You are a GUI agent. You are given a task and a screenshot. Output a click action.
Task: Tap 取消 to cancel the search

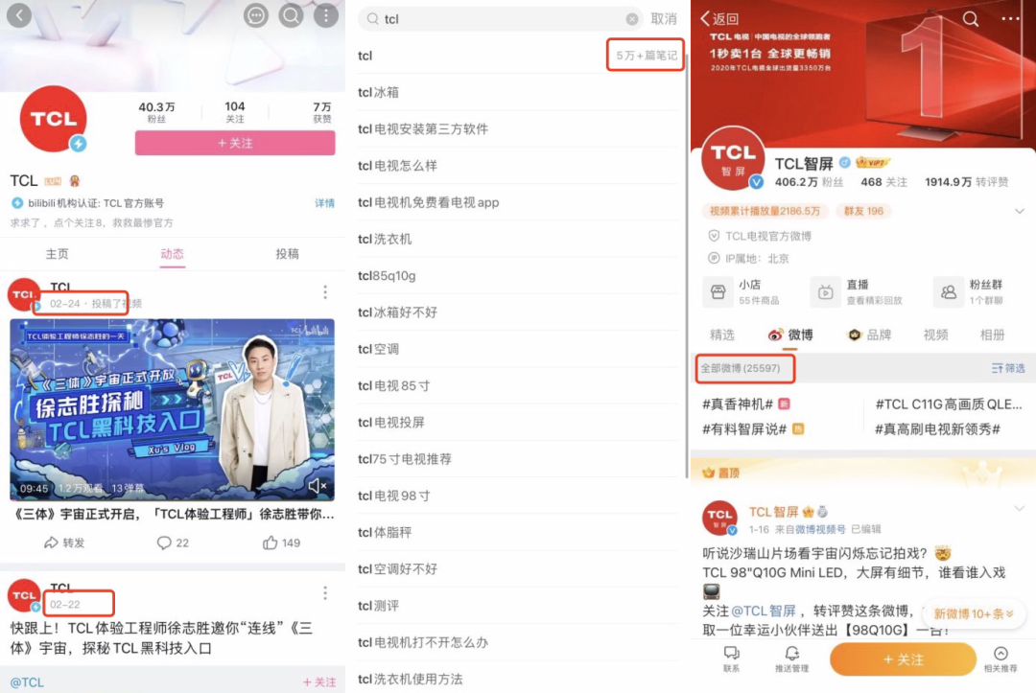point(664,19)
